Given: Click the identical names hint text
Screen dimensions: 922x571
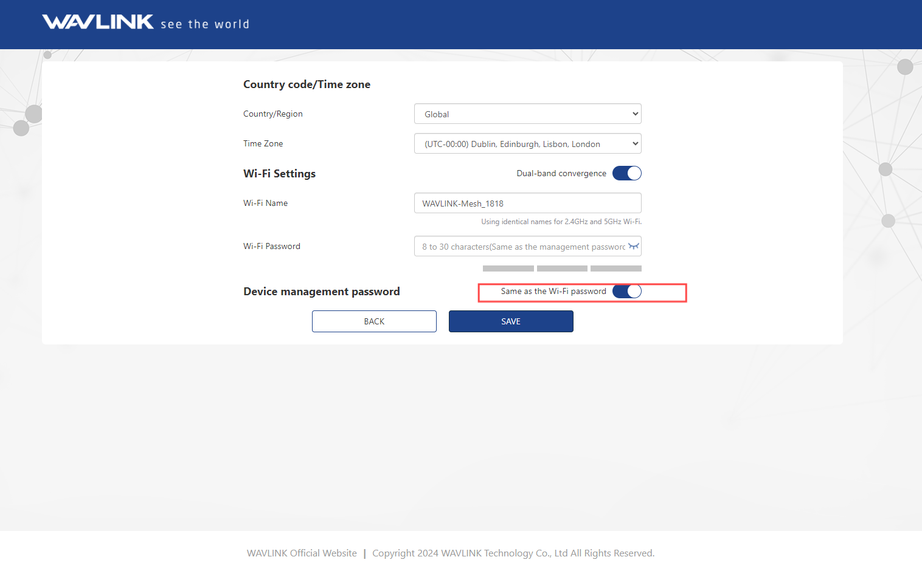Looking at the screenshot, I should pyautogui.click(x=561, y=222).
